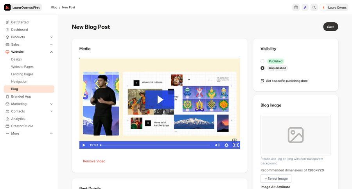Click the large center play button
The image size is (352, 189).
[160, 100]
